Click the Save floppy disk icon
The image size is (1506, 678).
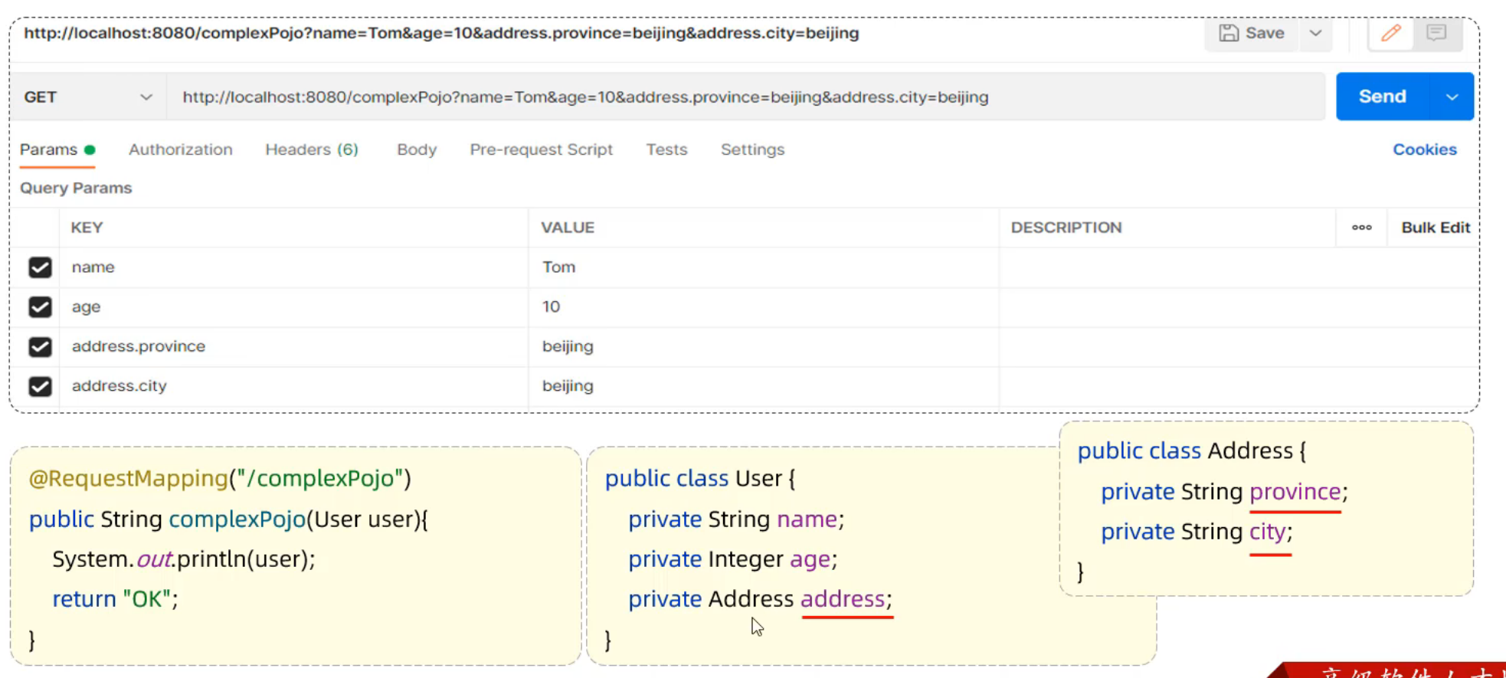click(1229, 33)
